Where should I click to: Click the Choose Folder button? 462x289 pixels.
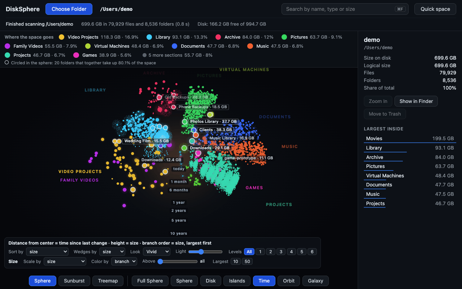click(x=69, y=9)
